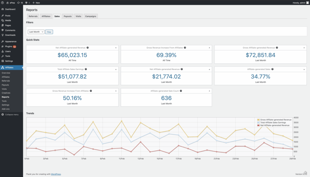Open the WordPress logo menu in the admin bar
The height and width of the screenshot is (177, 310).
[x=3, y=2]
